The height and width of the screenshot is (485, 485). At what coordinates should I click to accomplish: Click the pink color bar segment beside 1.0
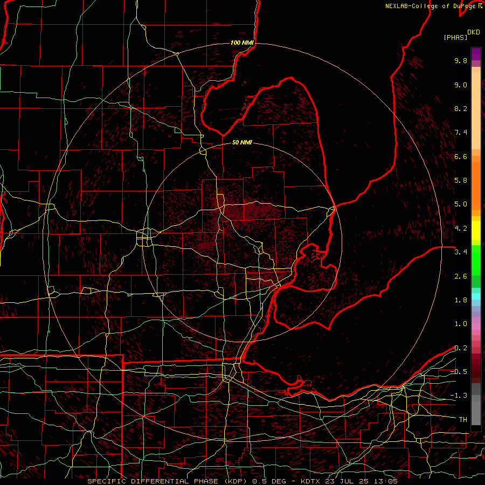(476, 327)
